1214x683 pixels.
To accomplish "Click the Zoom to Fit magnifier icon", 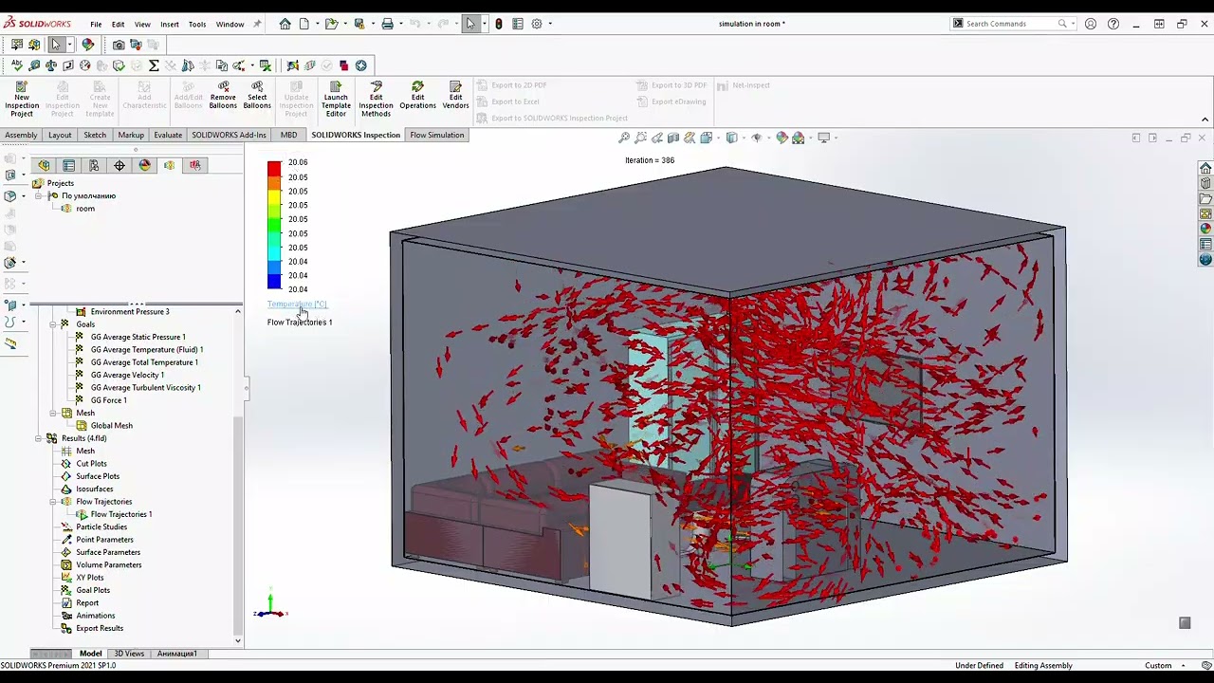I will (x=624, y=138).
